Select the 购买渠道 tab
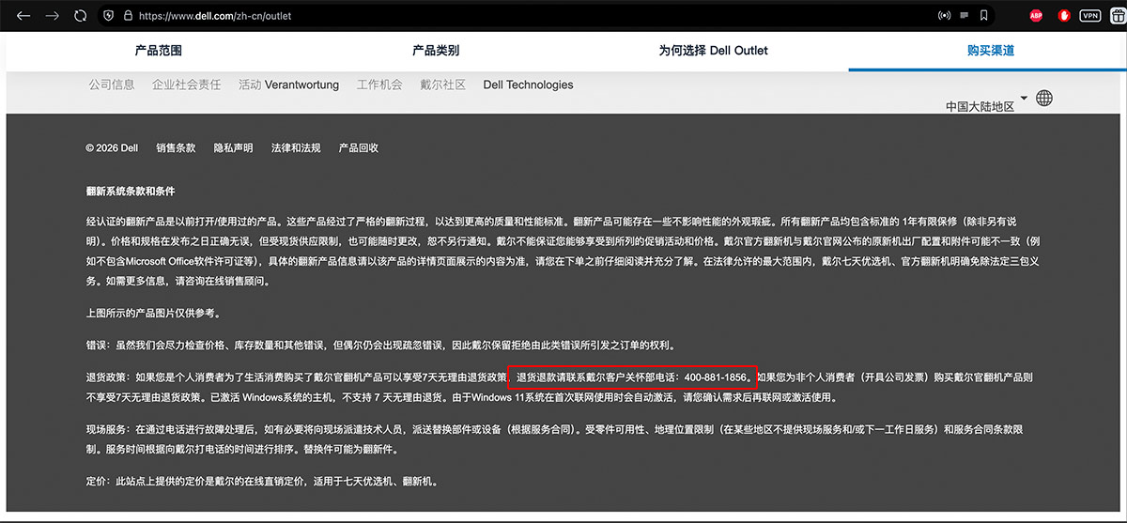The width and height of the screenshot is (1127, 523). (991, 51)
